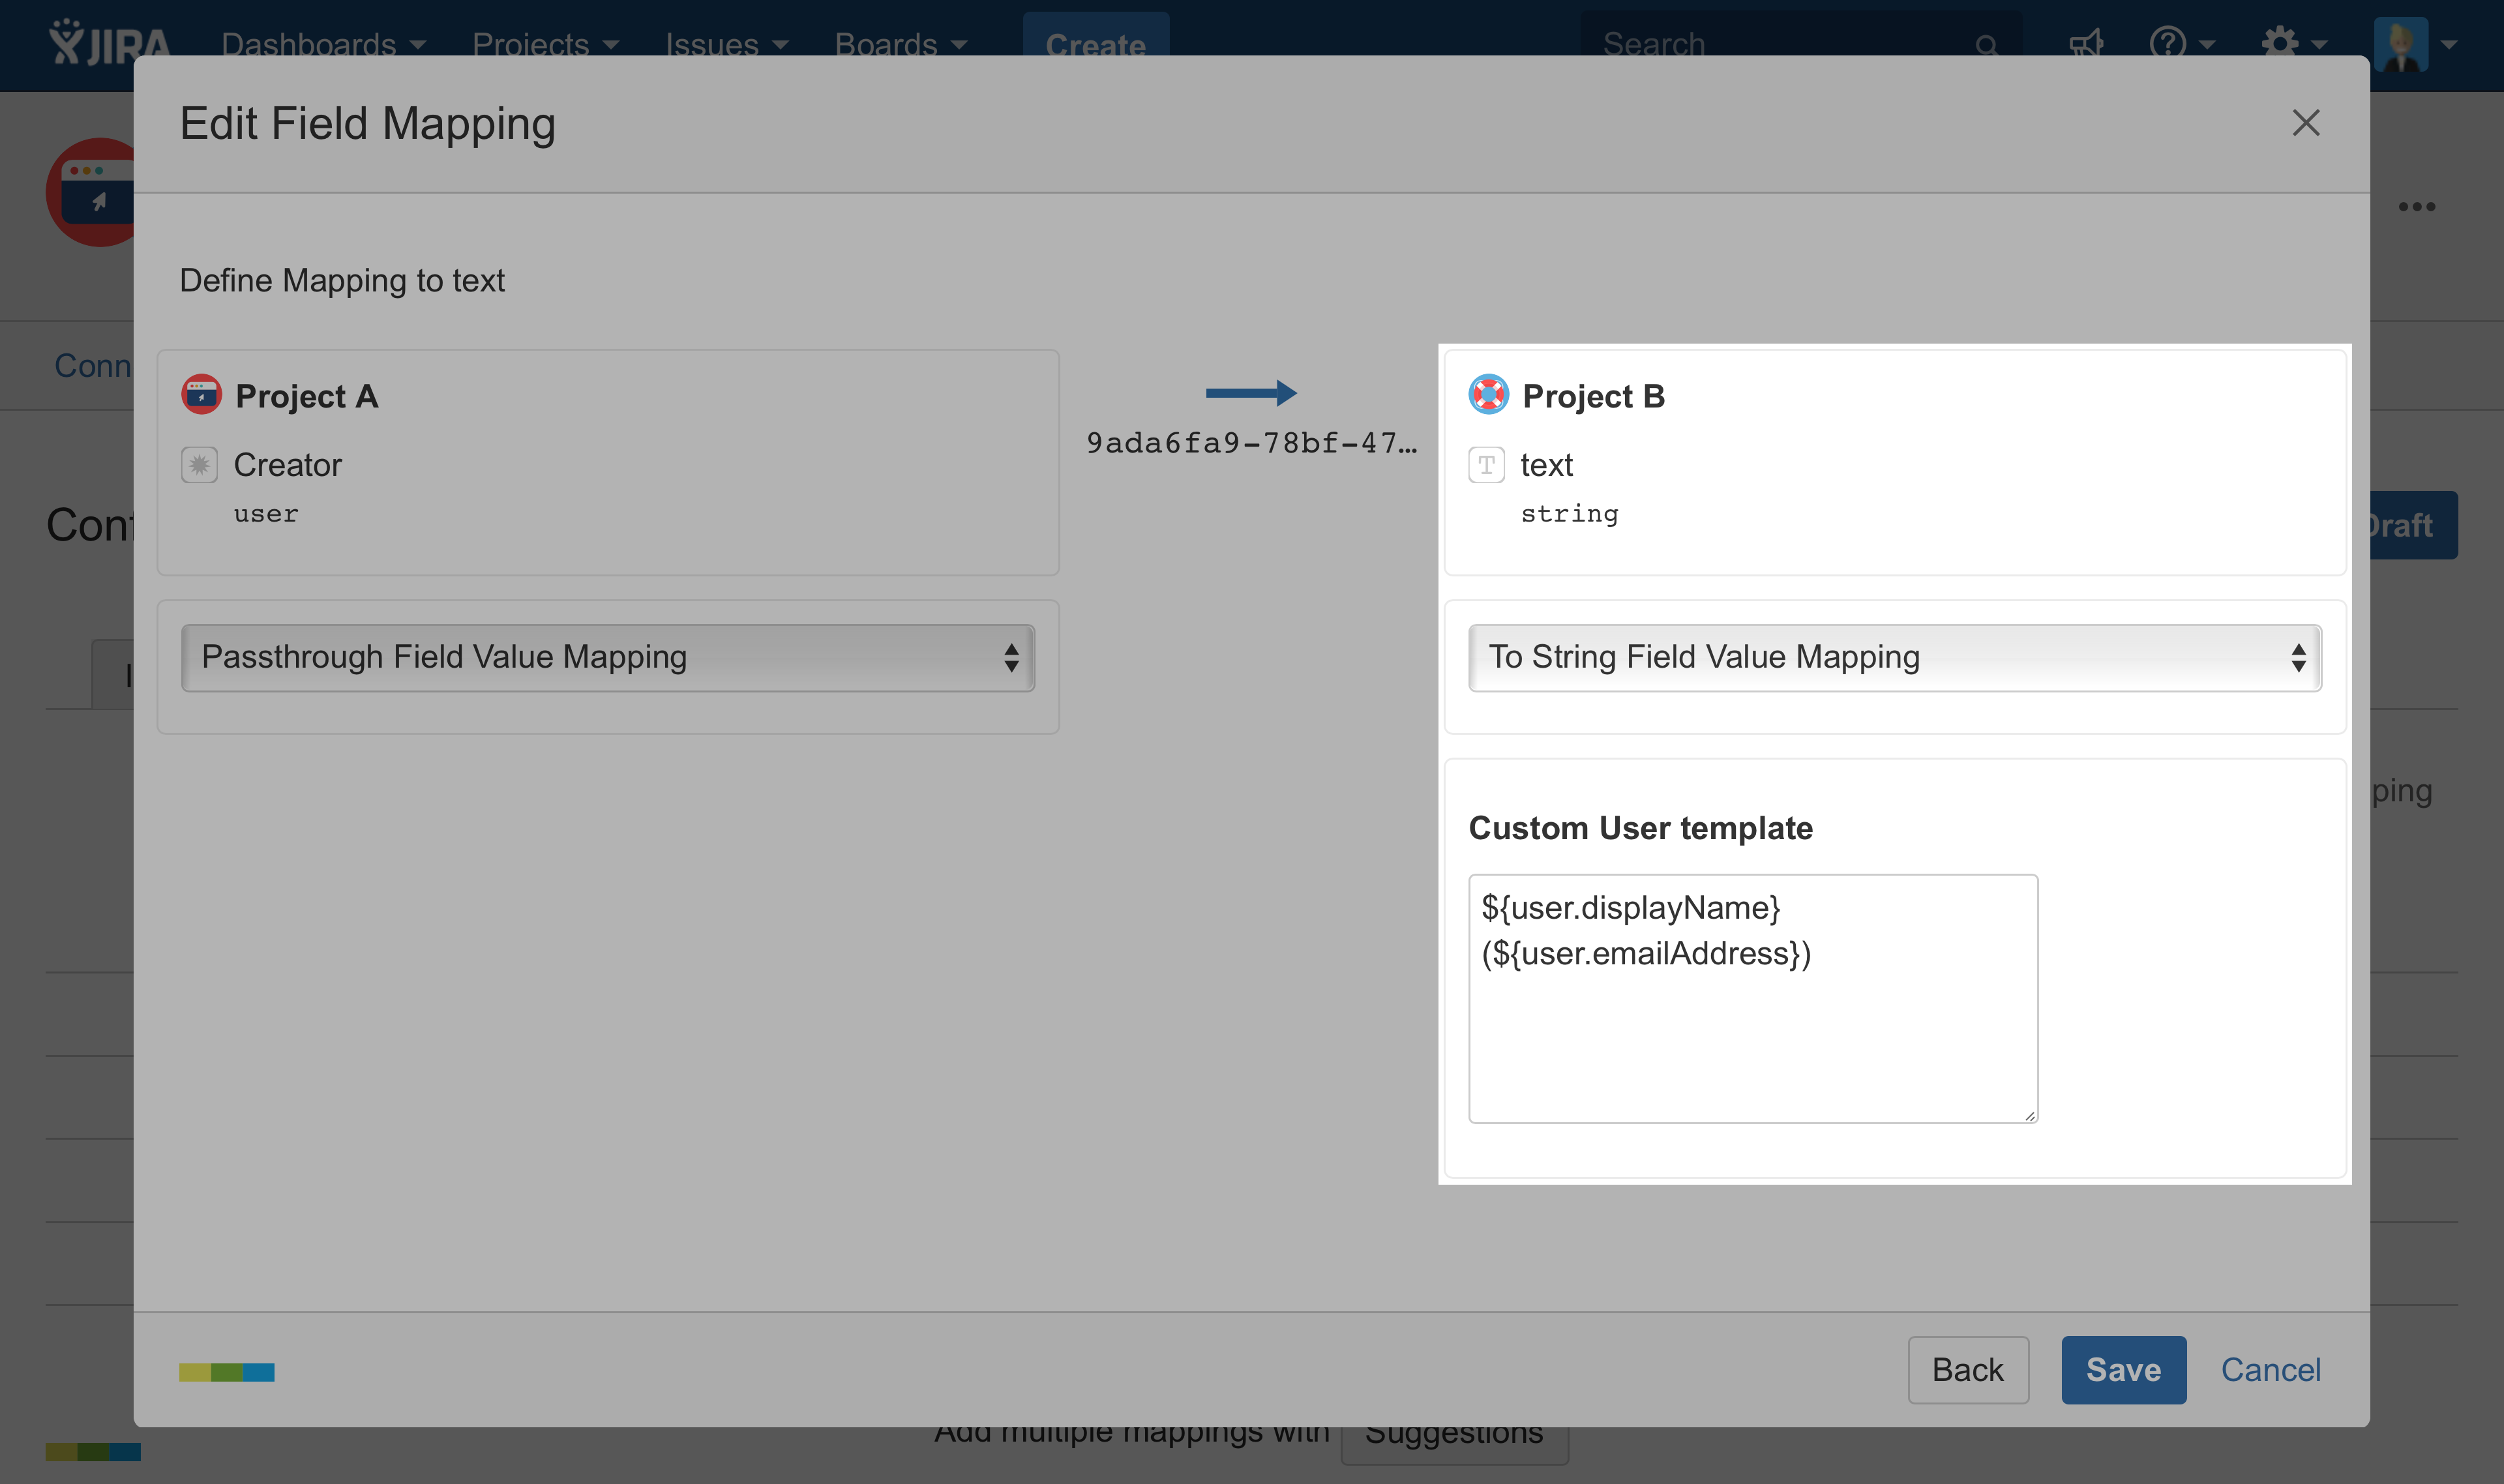The image size is (2504, 1484).
Task: Close the Edit Field Mapping dialog
Action: pyautogui.click(x=2305, y=123)
